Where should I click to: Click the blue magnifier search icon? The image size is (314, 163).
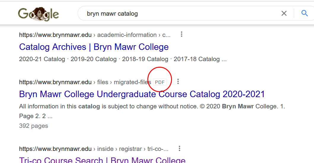point(304,13)
